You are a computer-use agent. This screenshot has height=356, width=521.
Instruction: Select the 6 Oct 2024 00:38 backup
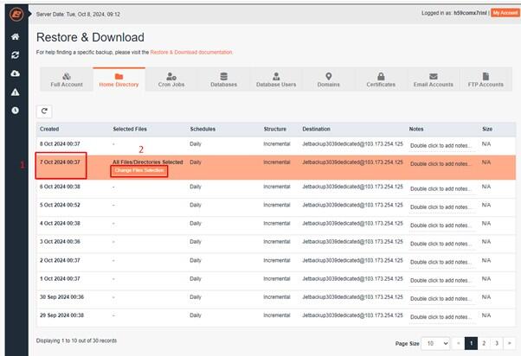click(276, 188)
